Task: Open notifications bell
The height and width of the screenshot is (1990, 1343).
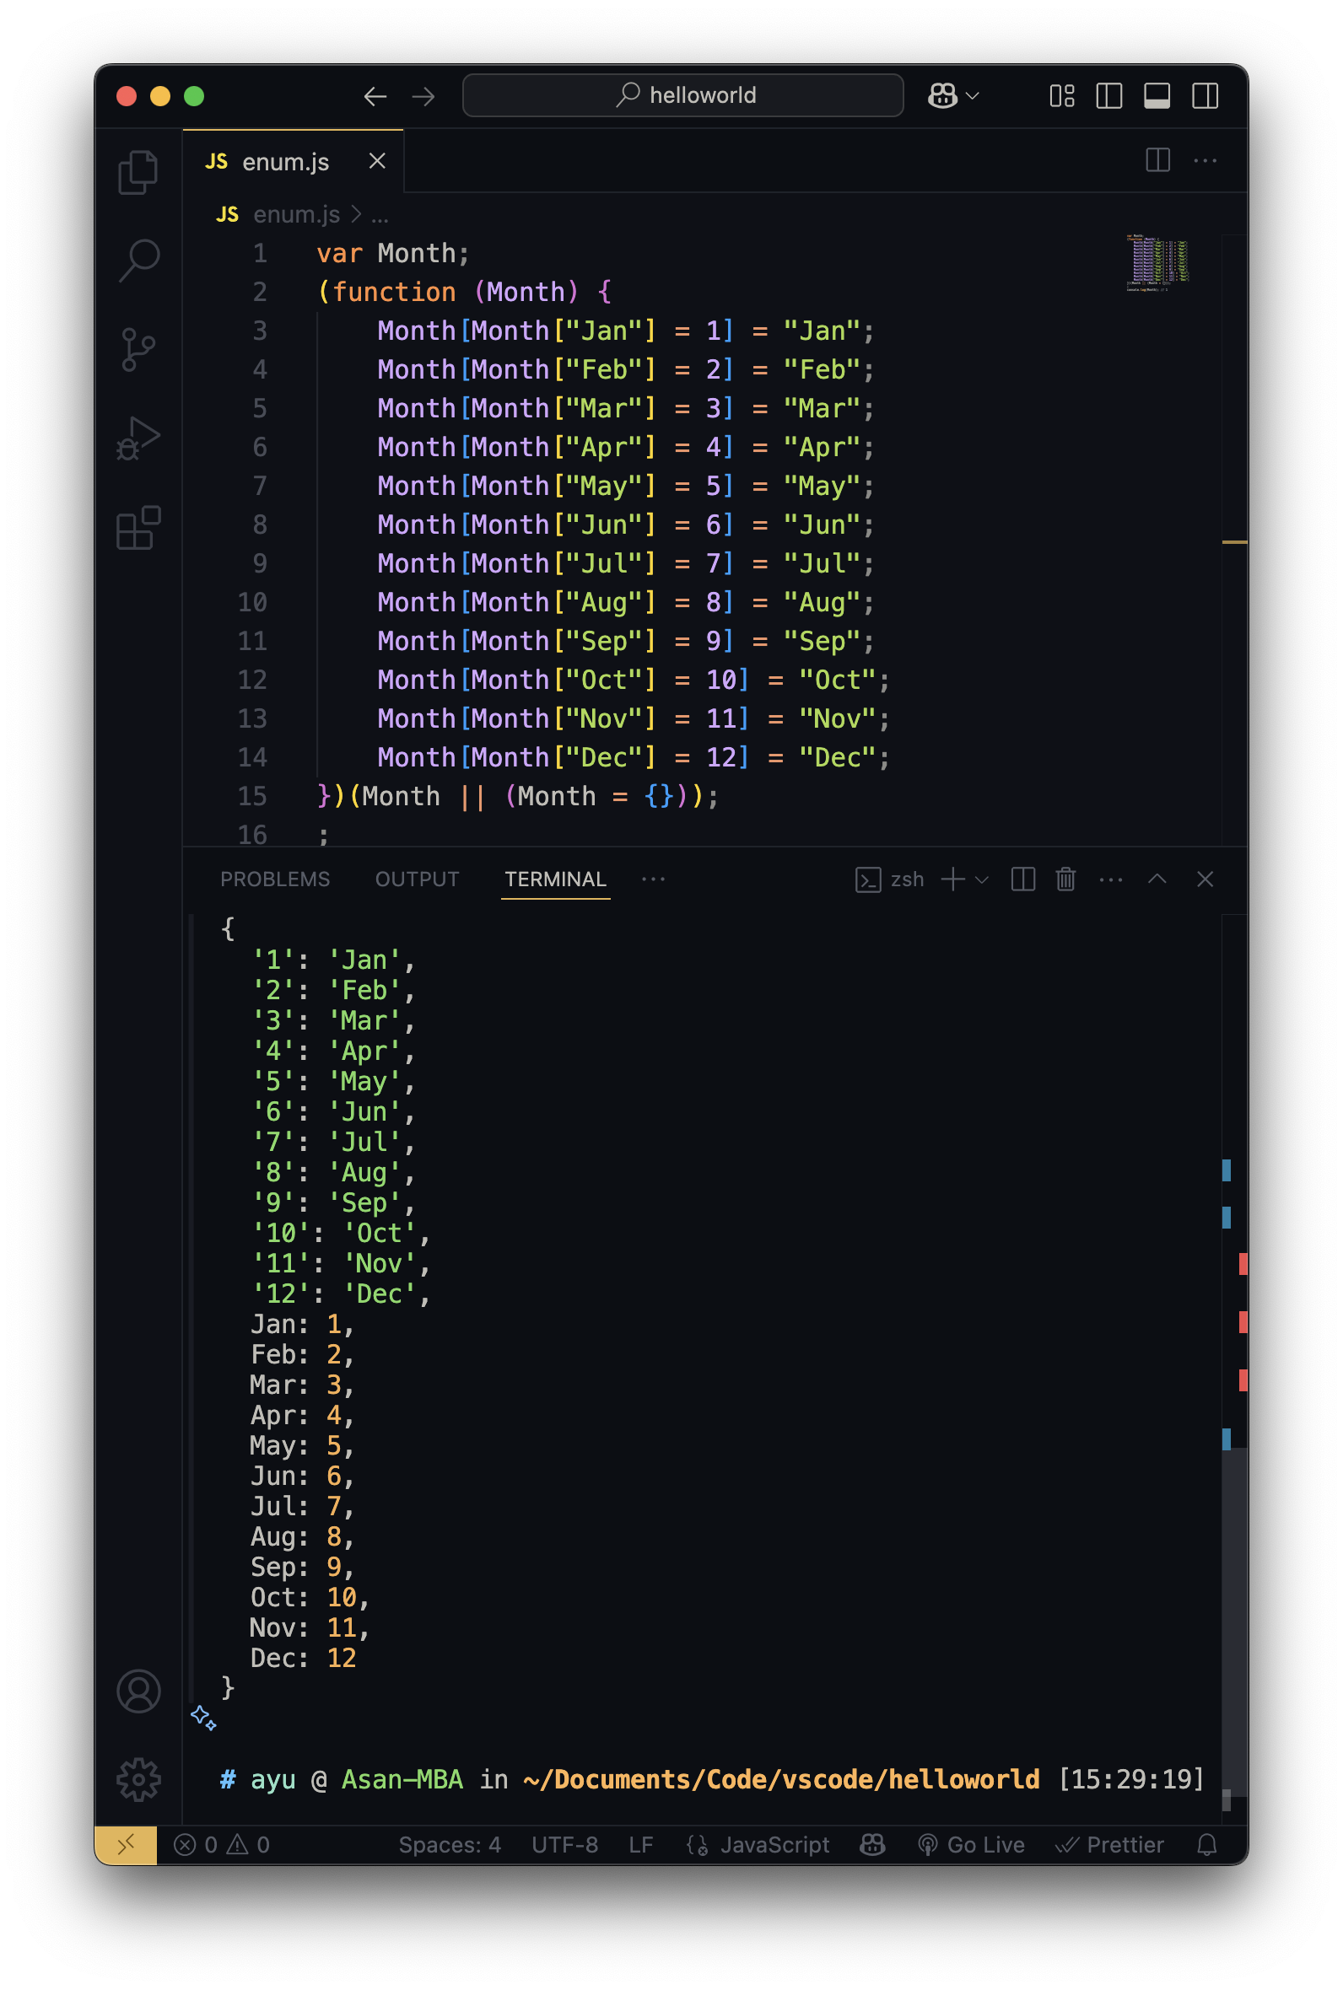Action: tap(1207, 1844)
